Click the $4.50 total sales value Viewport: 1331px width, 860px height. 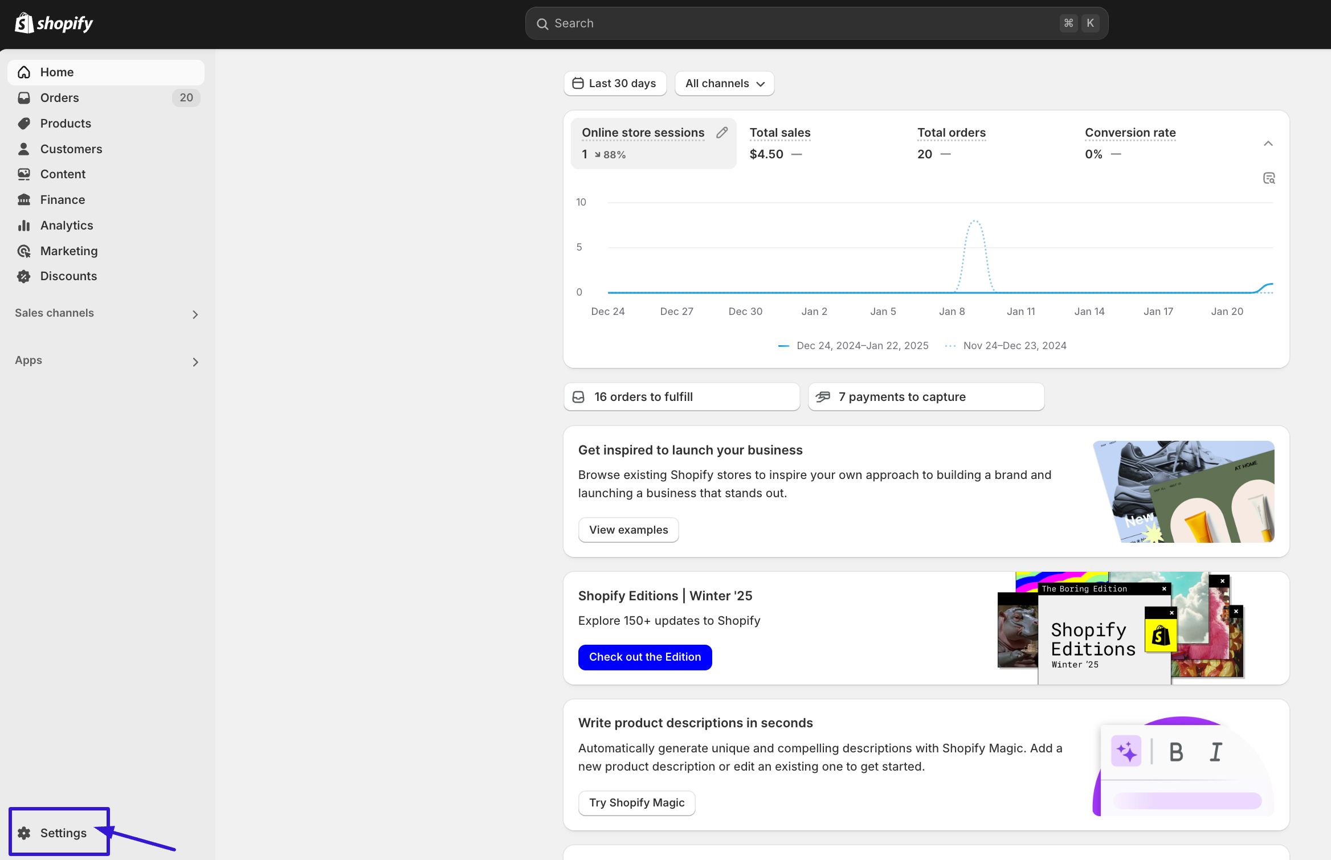coord(766,154)
